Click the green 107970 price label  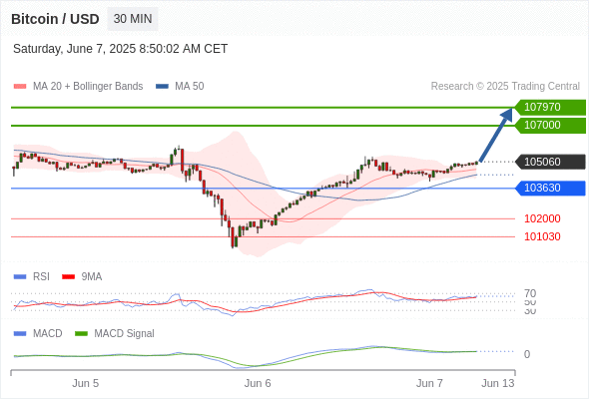550,108
